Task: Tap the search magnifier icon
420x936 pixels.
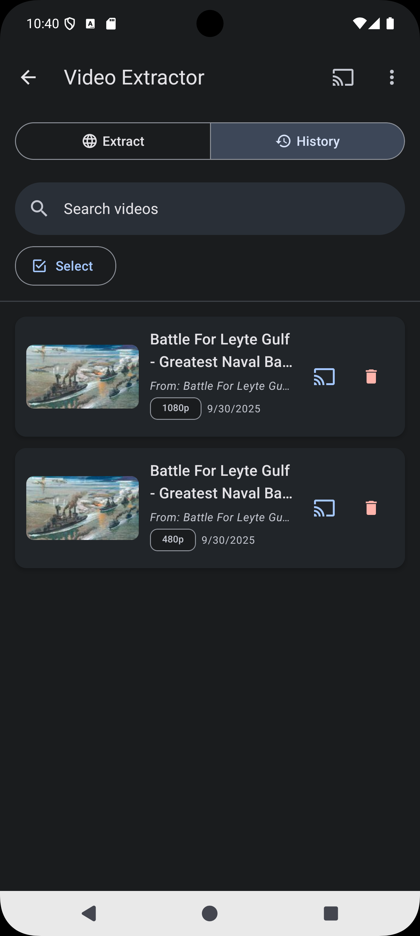Action: coord(39,209)
